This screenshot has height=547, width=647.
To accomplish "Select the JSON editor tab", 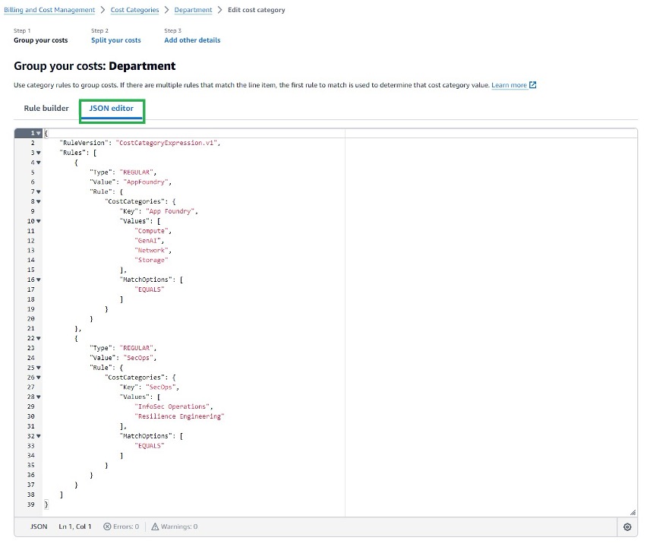I will click(x=112, y=108).
